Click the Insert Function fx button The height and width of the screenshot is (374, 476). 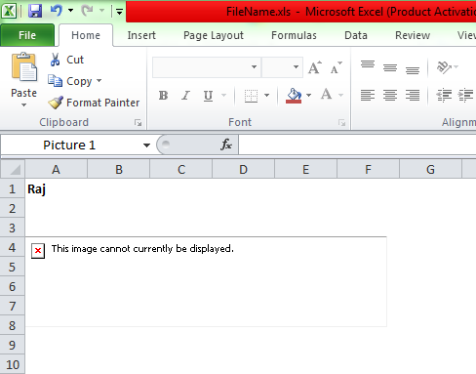226,145
